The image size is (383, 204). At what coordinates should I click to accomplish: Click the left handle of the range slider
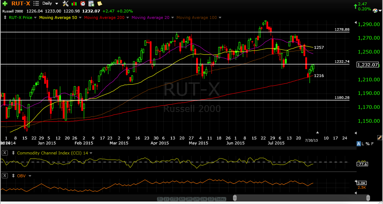click(x=235, y=198)
